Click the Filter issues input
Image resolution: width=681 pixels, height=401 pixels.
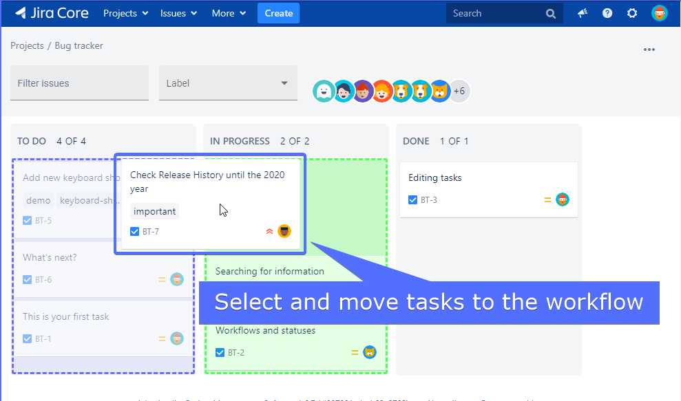tap(79, 83)
